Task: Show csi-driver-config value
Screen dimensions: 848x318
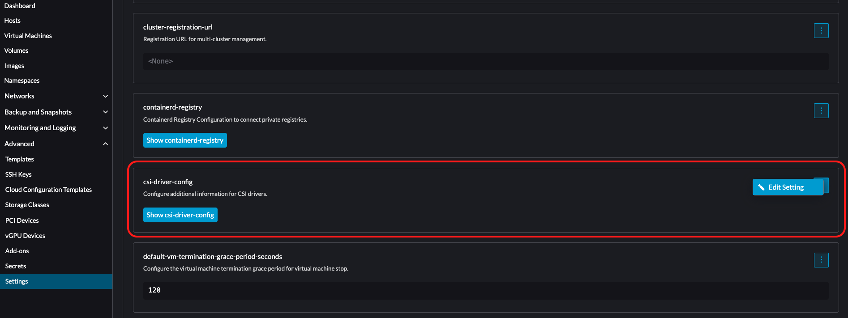Action: click(x=180, y=215)
